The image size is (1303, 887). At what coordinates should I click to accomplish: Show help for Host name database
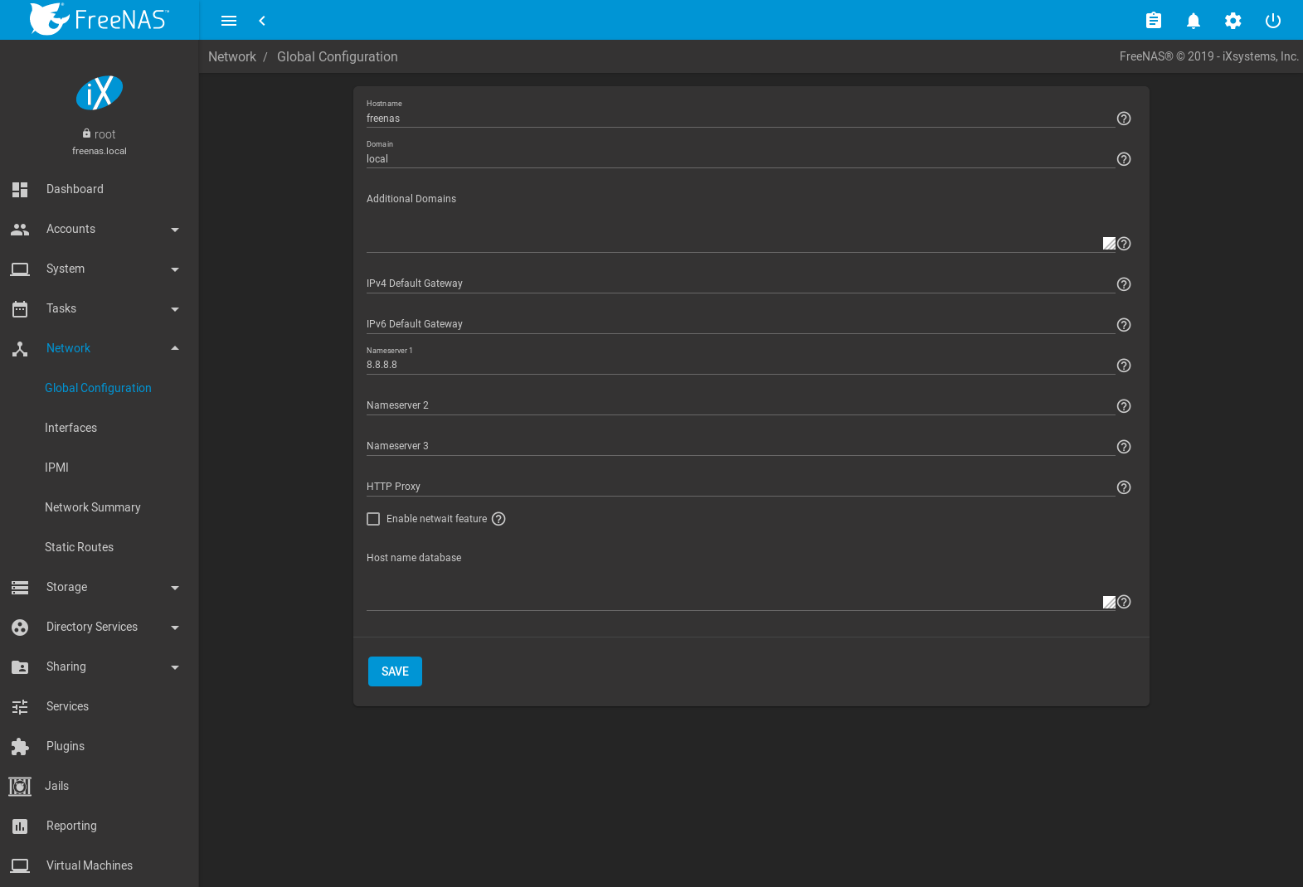pos(1124,602)
